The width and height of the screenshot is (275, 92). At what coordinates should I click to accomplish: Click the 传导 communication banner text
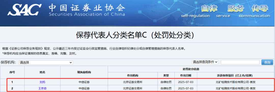(x=260, y=8)
